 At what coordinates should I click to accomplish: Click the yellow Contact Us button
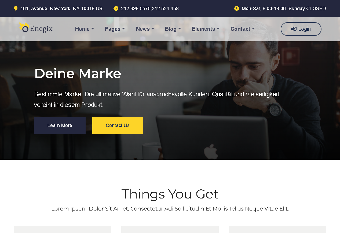coord(118,125)
